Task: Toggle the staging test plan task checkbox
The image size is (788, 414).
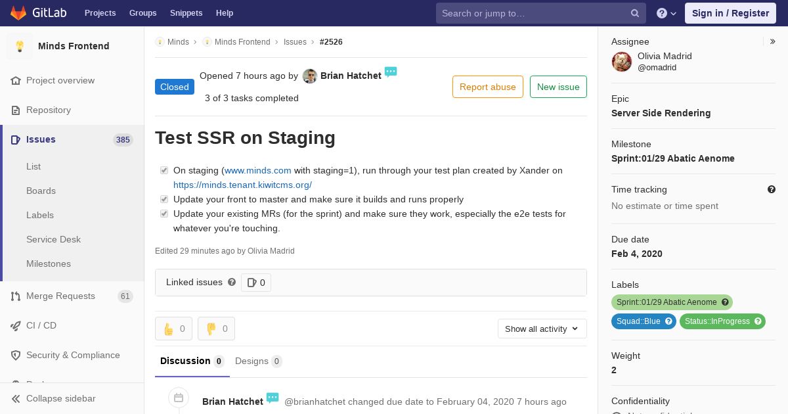Action: coord(164,170)
